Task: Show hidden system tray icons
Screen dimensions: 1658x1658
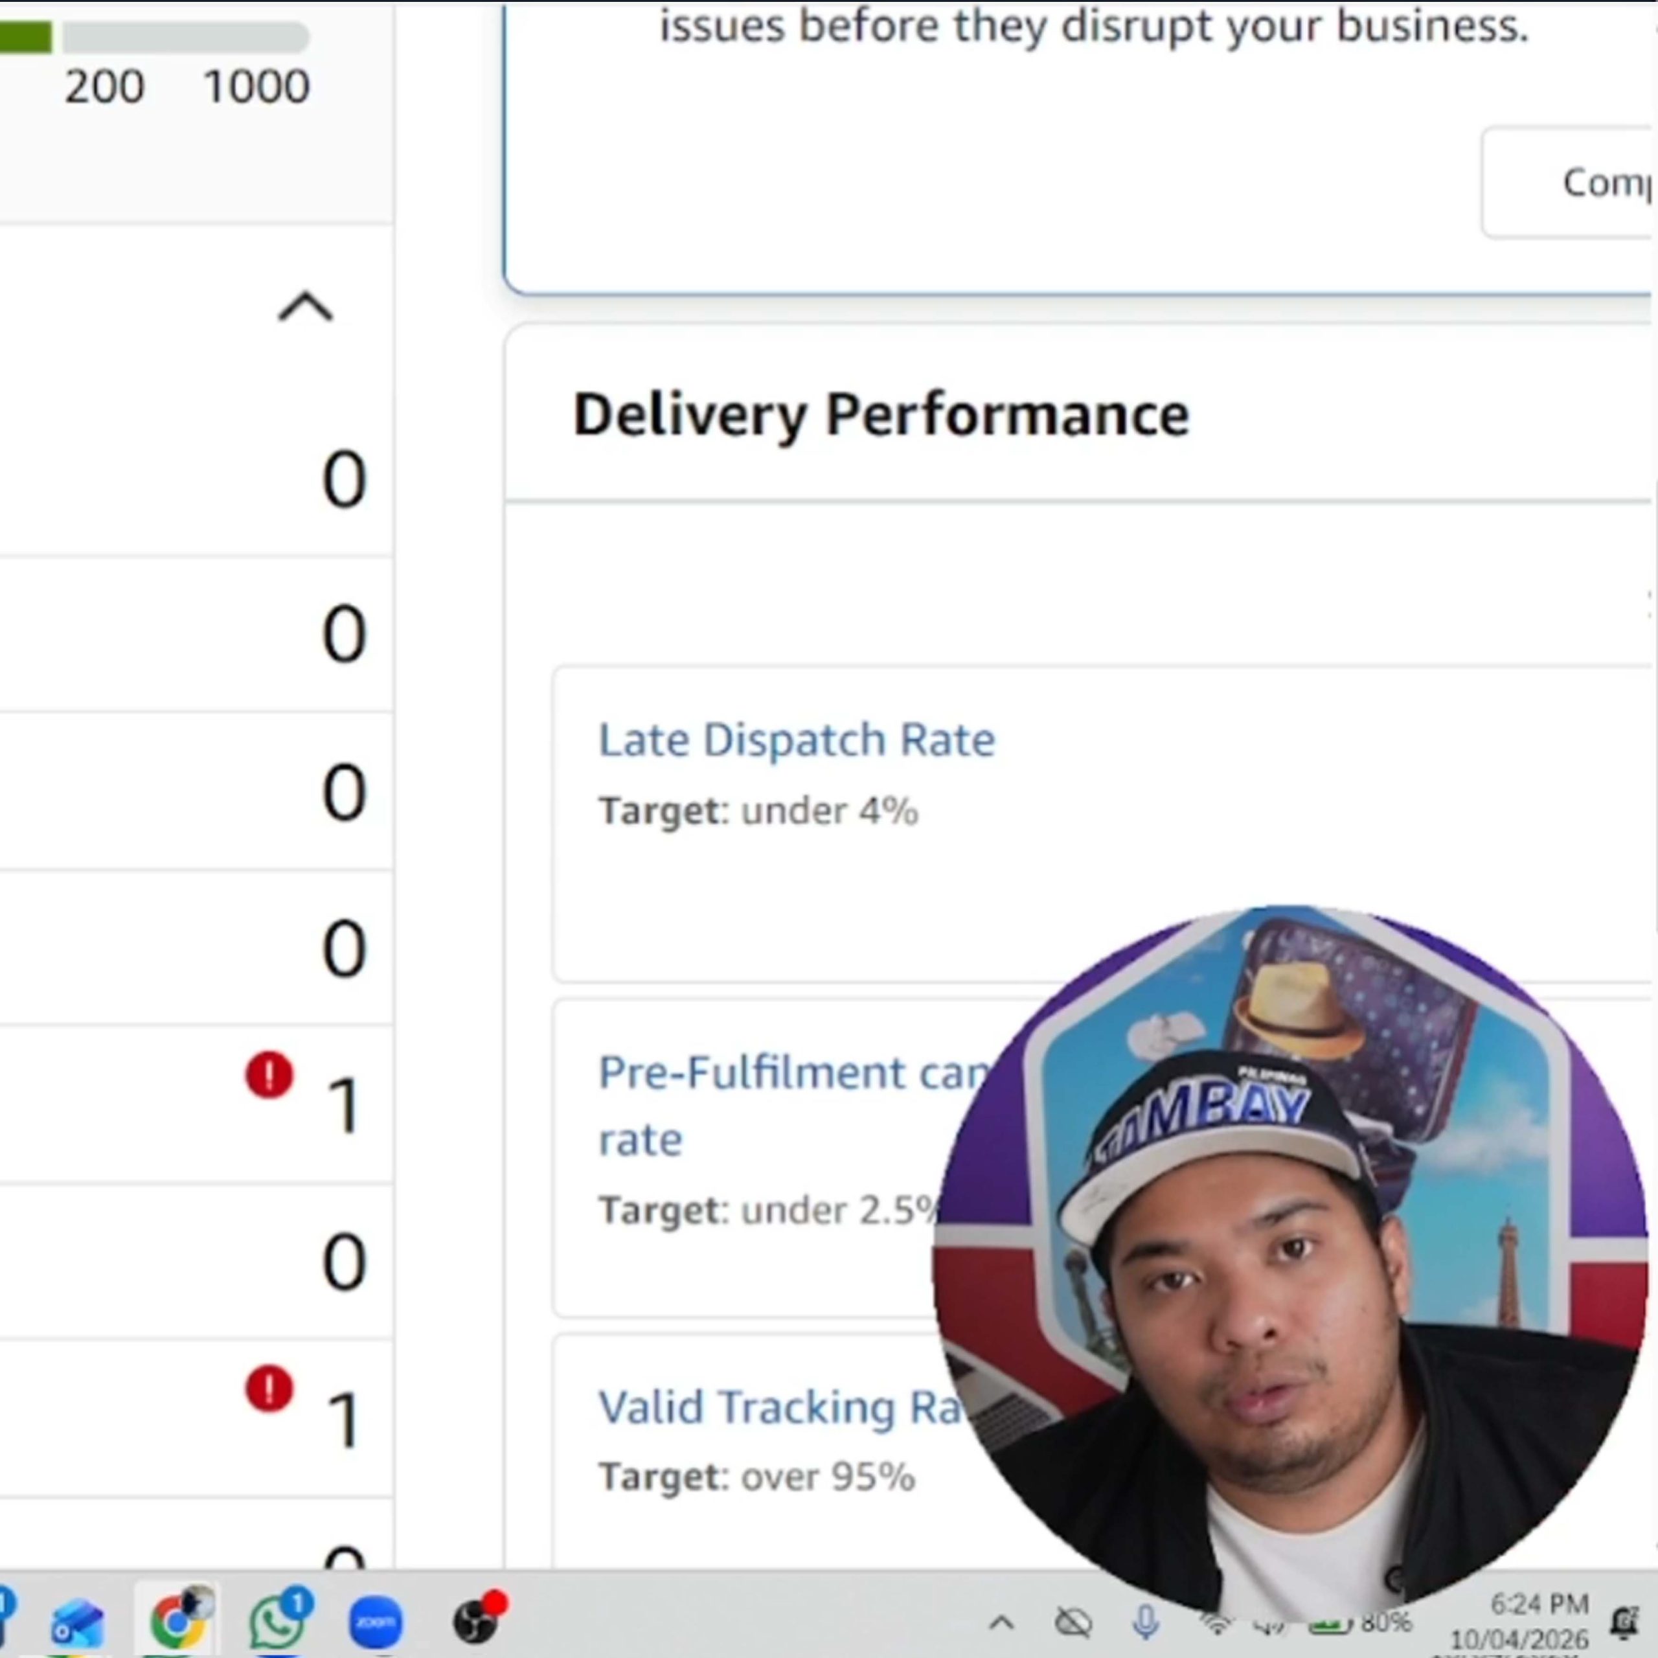Action: tap(1001, 1622)
